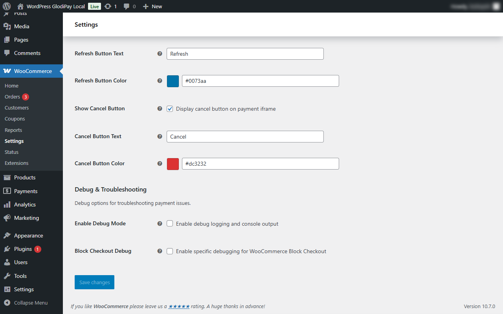Click the Tools wrench icon
Viewport: 503px width, 314px height.
click(7, 276)
